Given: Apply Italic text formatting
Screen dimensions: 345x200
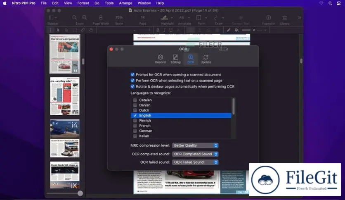Looking at the screenshot, I should tap(164, 30).
